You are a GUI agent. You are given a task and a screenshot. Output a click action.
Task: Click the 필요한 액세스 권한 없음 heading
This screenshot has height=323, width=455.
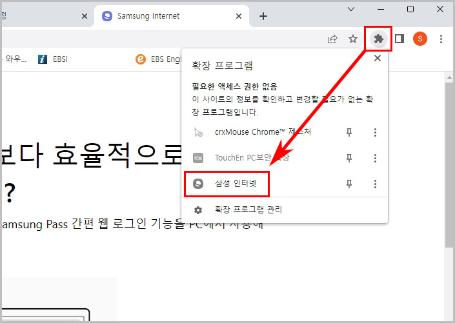(234, 86)
